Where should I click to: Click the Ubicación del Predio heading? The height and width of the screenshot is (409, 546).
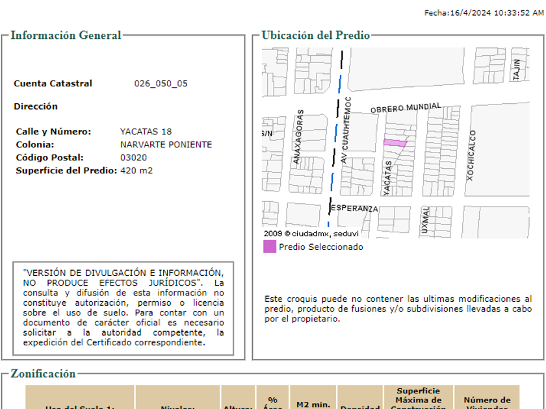pos(315,35)
